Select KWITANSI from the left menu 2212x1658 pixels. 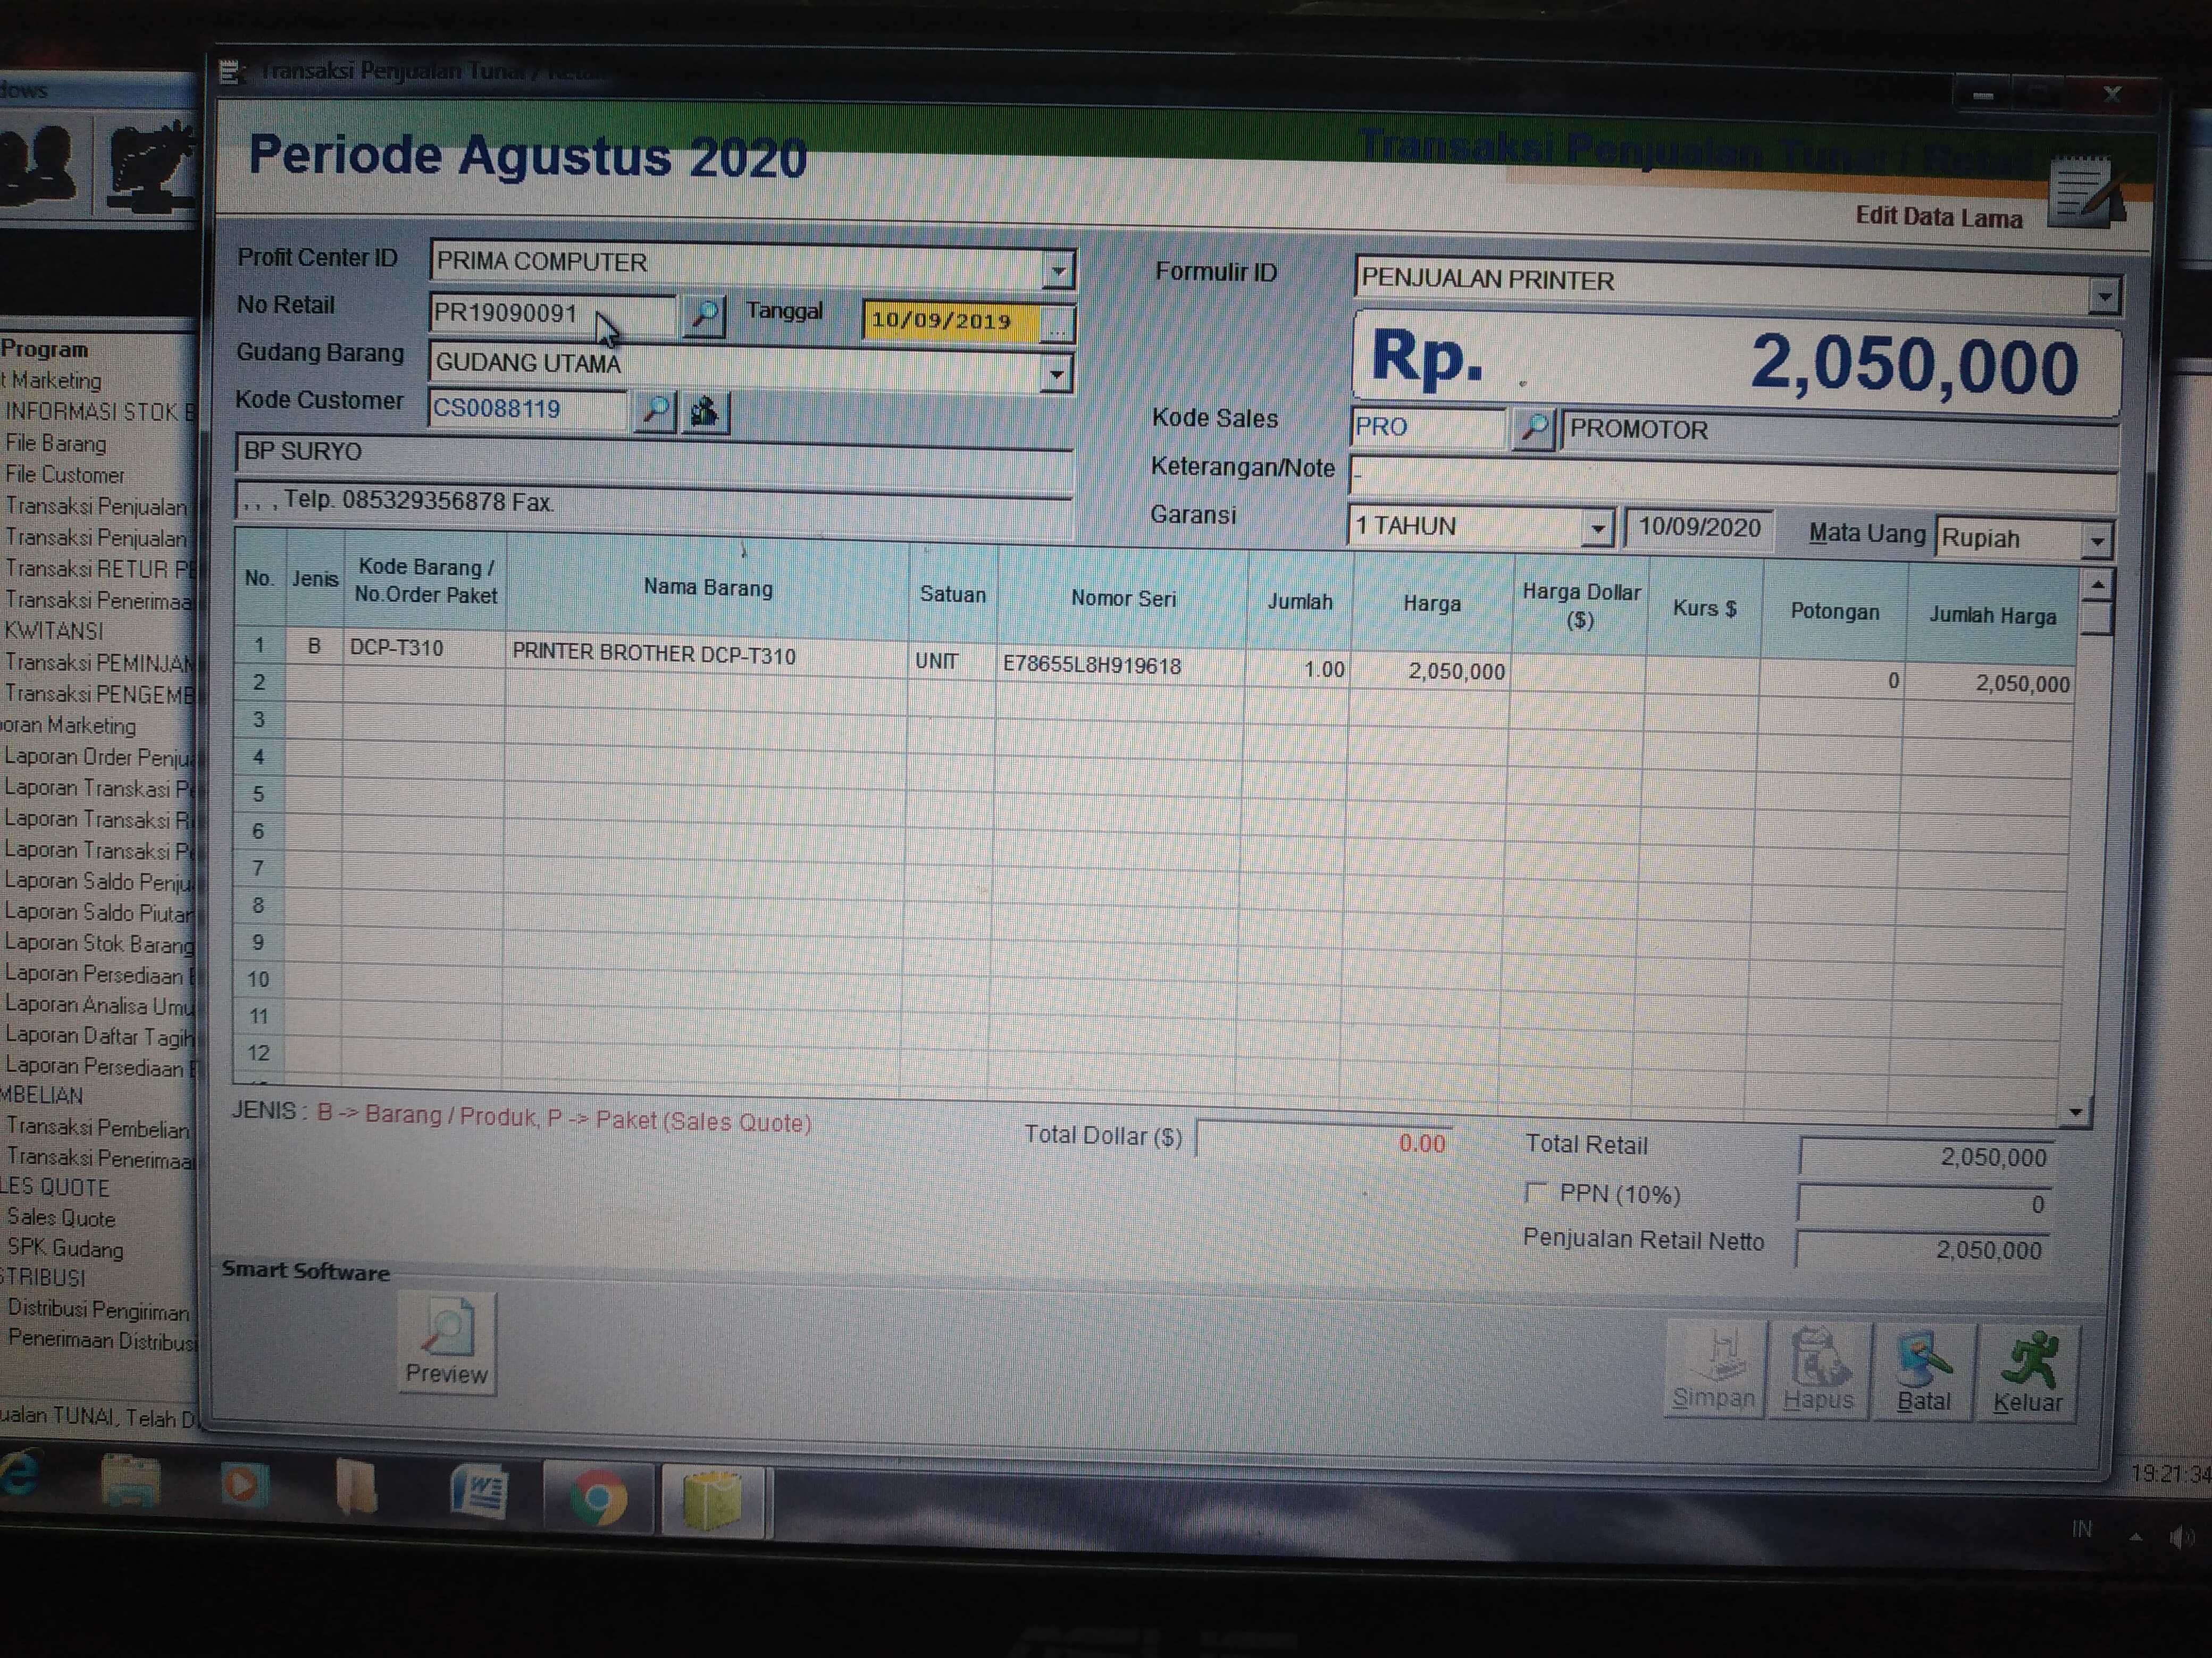coord(54,632)
